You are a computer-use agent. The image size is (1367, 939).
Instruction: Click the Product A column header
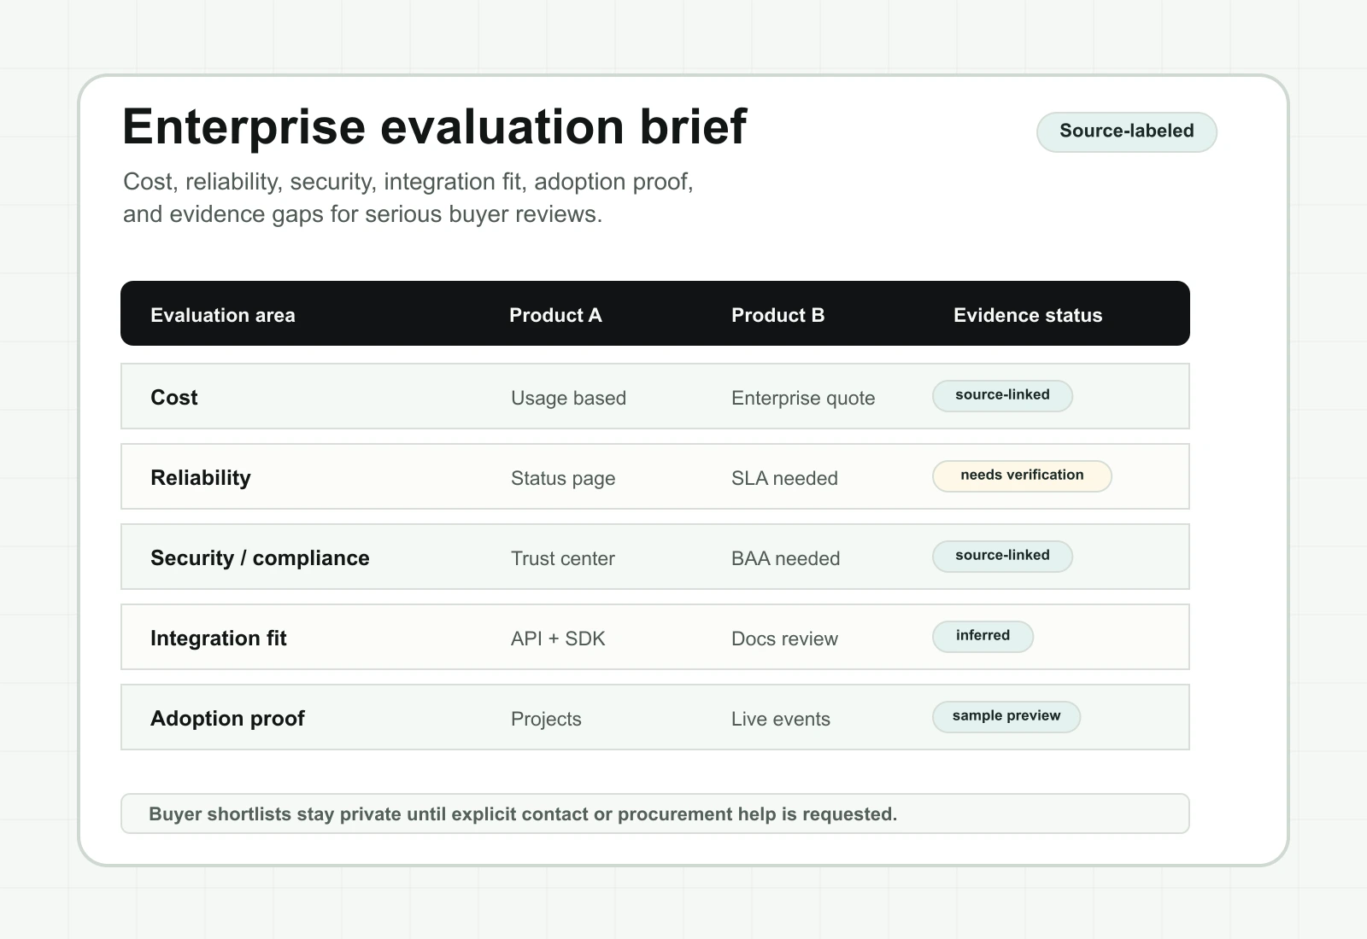click(x=555, y=315)
